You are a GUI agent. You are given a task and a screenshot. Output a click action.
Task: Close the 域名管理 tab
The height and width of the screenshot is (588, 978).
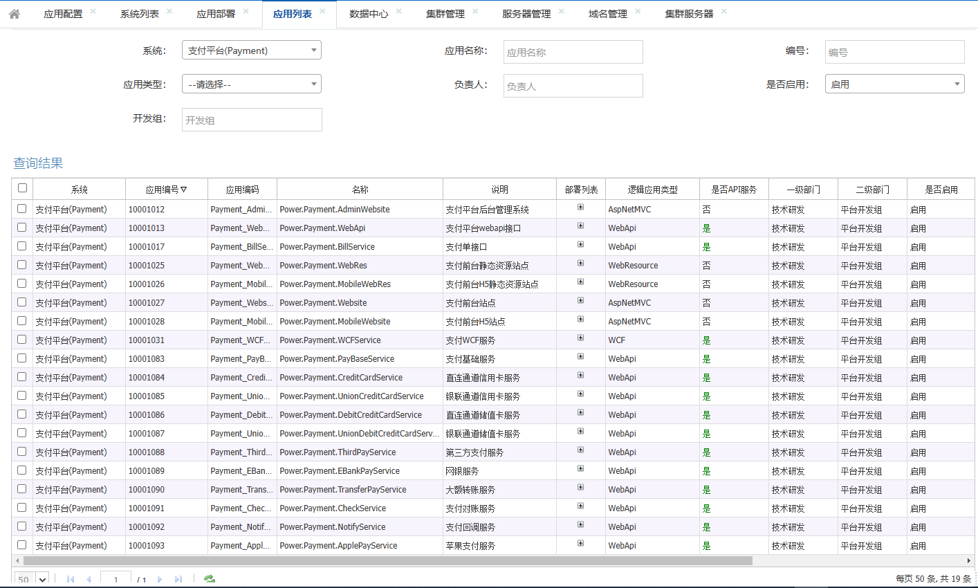tap(638, 11)
